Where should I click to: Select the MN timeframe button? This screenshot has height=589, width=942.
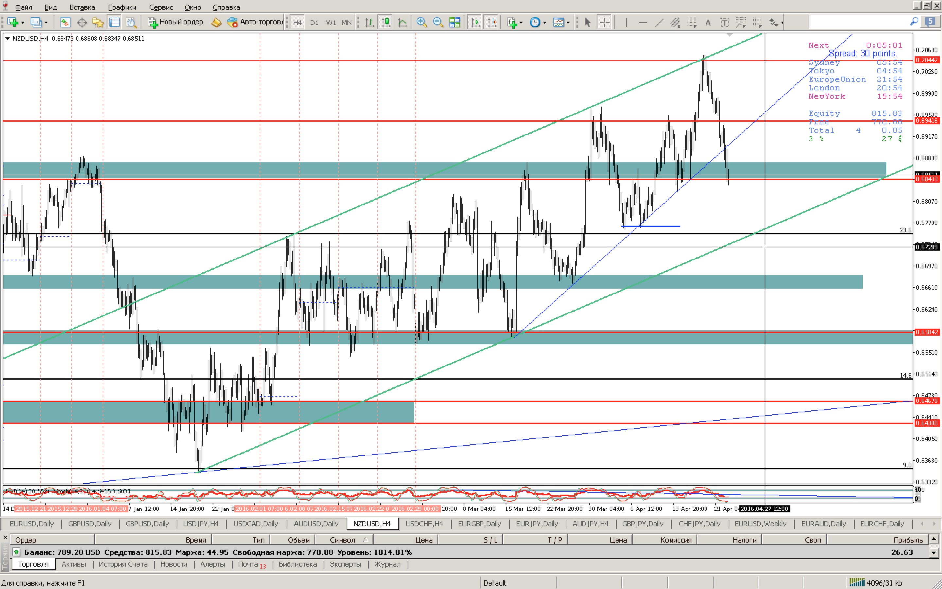click(346, 22)
